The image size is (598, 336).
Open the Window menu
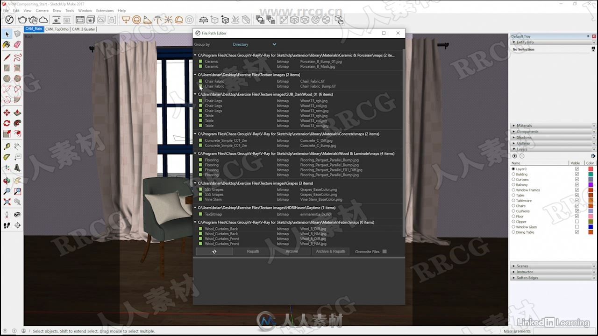point(85,10)
